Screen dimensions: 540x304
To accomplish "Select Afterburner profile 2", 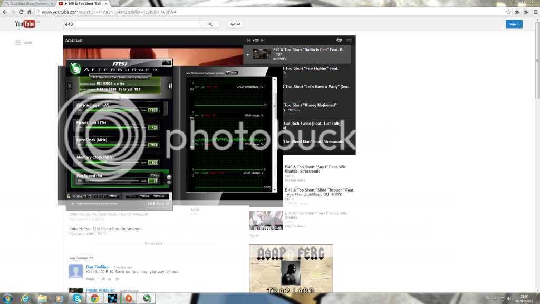I will pos(90,196).
